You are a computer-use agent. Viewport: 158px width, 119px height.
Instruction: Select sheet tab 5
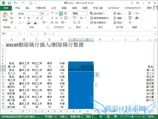[x=55, y=111]
